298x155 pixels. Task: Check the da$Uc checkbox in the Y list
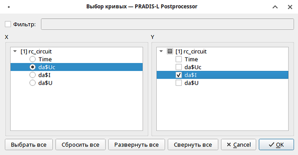pos(179,67)
